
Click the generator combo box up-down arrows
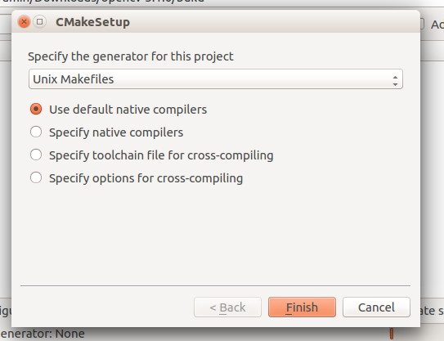pyautogui.click(x=395, y=81)
